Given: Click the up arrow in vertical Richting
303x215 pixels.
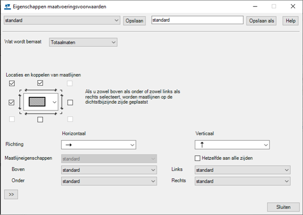Looking at the screenshot, I should pyautogui.click(x=202, y=145).
